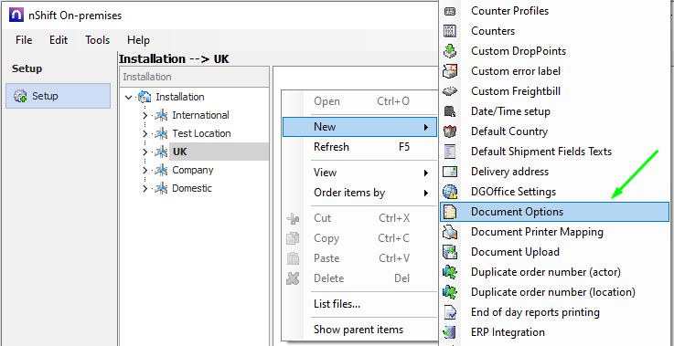Image resolution: width=674 pixels, height=346 pixels.
Task: Expand the Domestic tree node
Action: (144, 188)
